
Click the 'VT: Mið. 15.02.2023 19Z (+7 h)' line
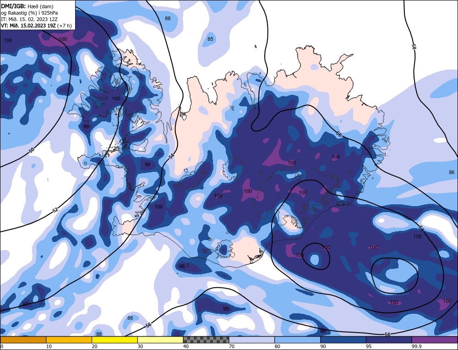tap(36, 25)
